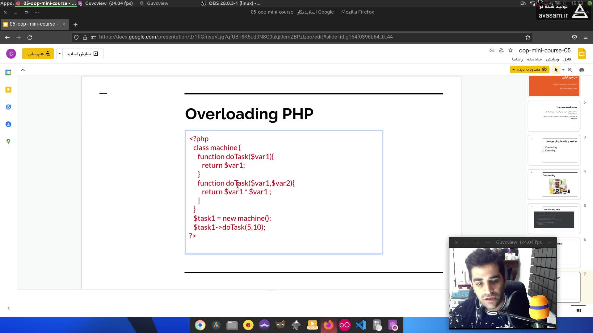Open Google Calendar sidebar icon
The image size is (593, 333).
coord(8,72)
